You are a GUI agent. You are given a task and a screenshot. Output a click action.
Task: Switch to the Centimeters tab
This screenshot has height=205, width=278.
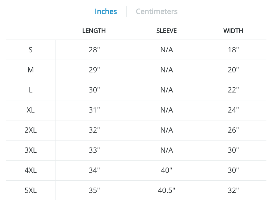(157, 12)
